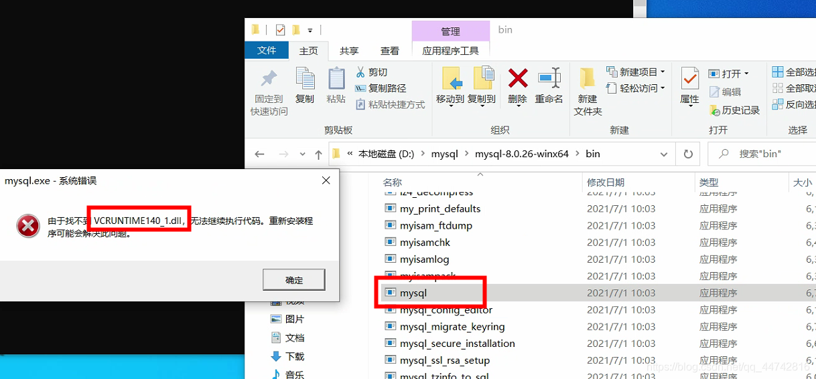Click new-folder icon in quick access toolbar

click(x=296, y=30)
